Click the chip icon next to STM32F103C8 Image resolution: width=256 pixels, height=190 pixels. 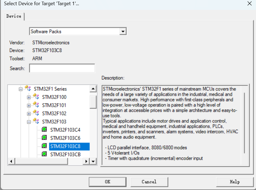pyautogui.click(x=44, y=146)
